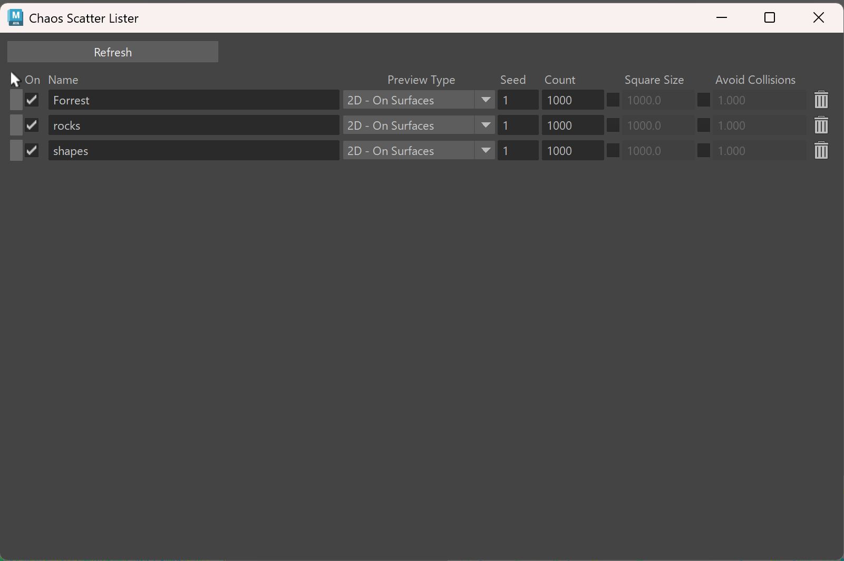
Task: Click the shapes name field
Action: click(194, 151)
